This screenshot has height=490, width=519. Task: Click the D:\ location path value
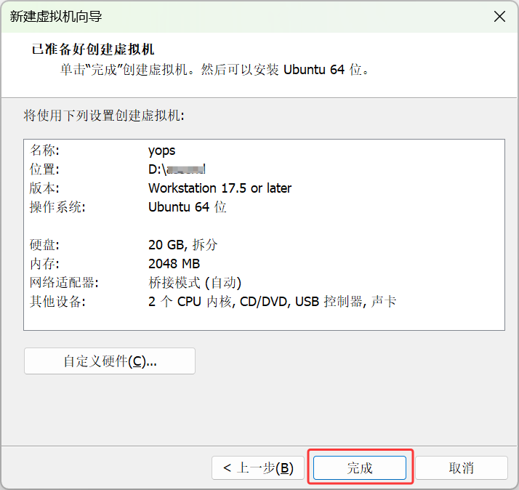177,169
